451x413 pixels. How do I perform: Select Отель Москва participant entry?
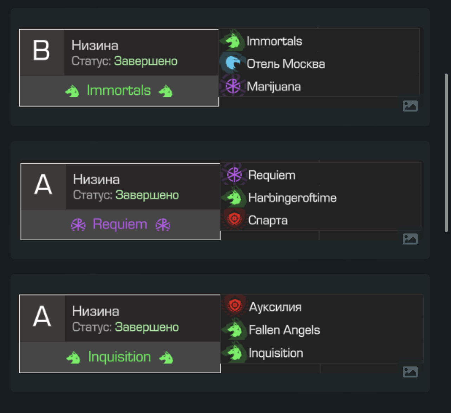coord(319,63)
